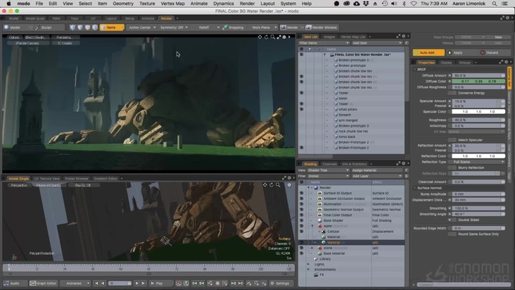Enable the Blurry Reflection checkbox

[x=452, y=168]
